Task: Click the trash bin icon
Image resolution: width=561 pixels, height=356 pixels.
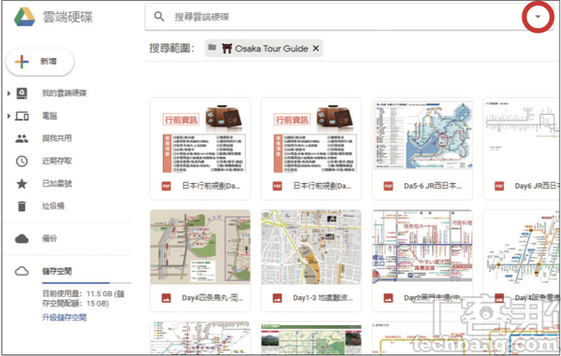Action: [x=22, y=206]
